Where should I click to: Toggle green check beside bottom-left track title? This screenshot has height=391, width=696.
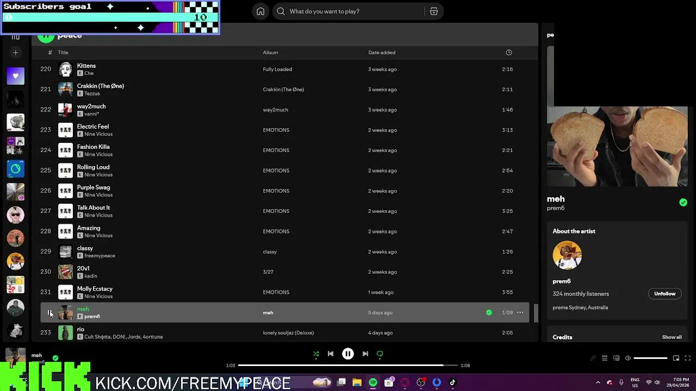tap(55, 358)
